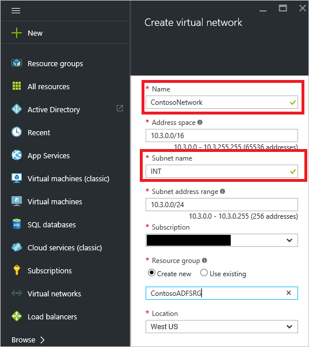This screenshot has width=309, height=347.
Task: Open the hamburger menu icon
Action: [16, 10]
